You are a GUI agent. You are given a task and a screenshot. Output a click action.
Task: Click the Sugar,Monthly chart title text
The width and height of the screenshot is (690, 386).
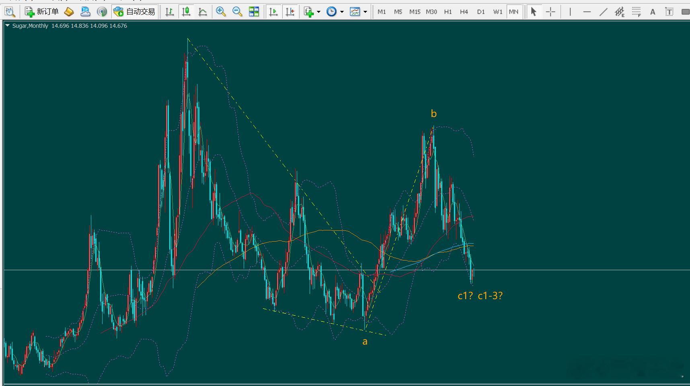click(30, 26)
